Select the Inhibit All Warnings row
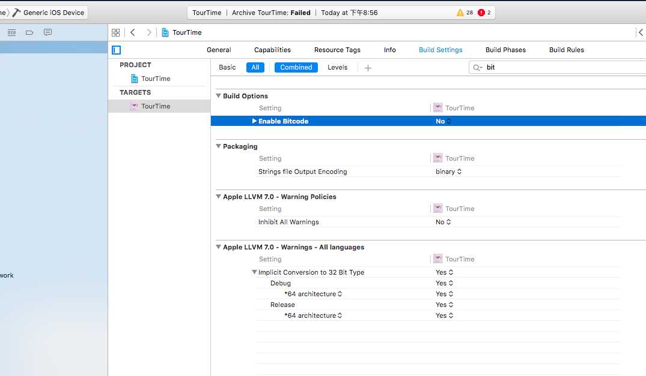The image size is (646, 376). click(x=437, y=222)
